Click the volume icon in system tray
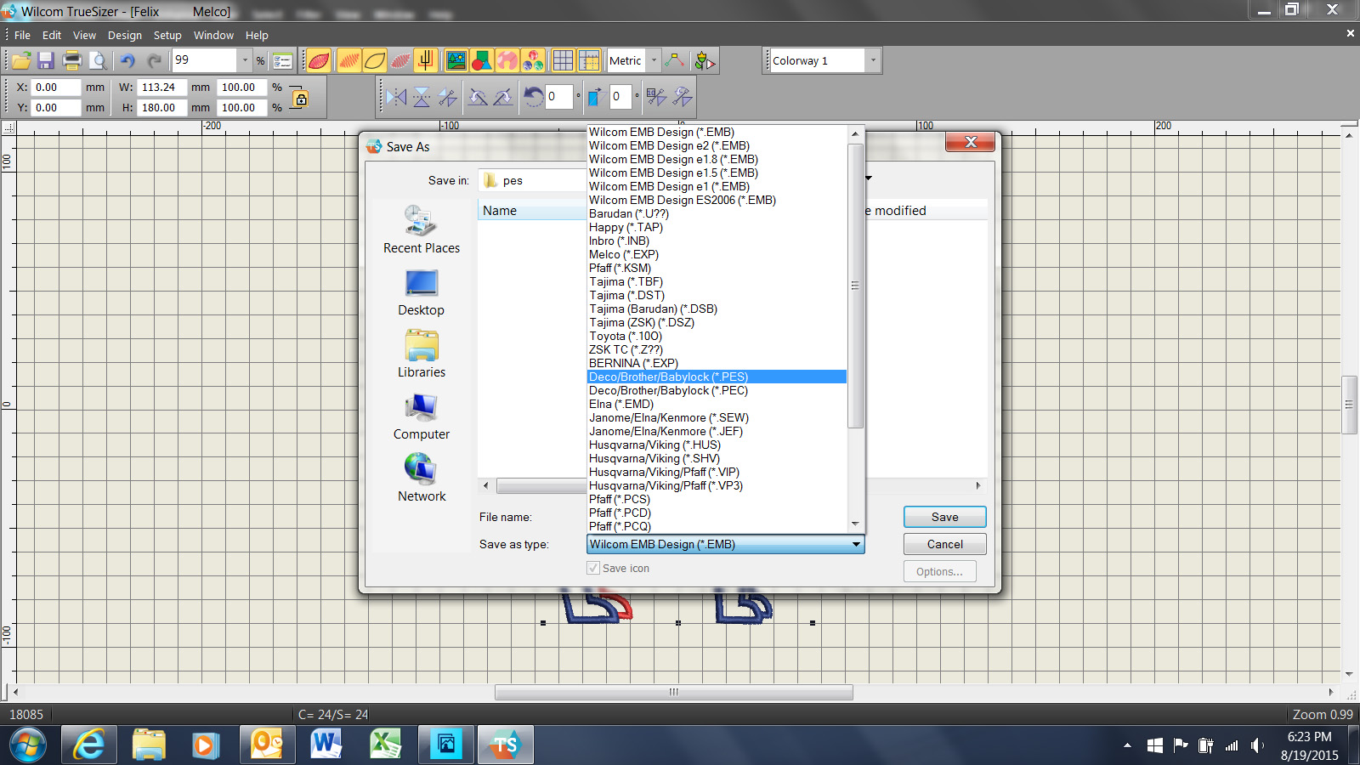 click(1257, 745)
